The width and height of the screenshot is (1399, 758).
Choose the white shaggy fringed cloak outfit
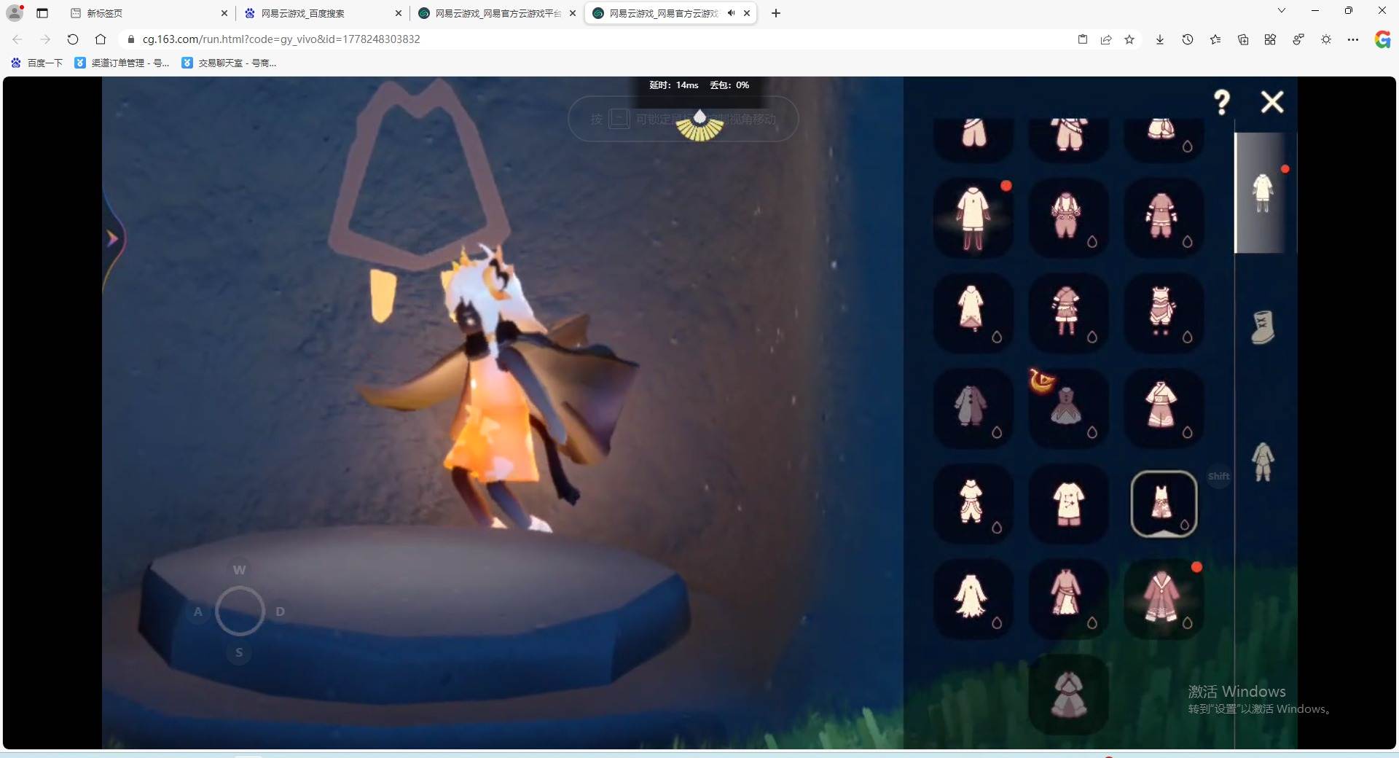[973, 599]
